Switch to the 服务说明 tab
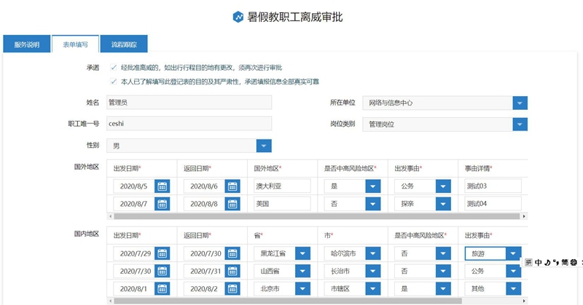The height and width of the screenshot is (305, 583). (27, 44)
